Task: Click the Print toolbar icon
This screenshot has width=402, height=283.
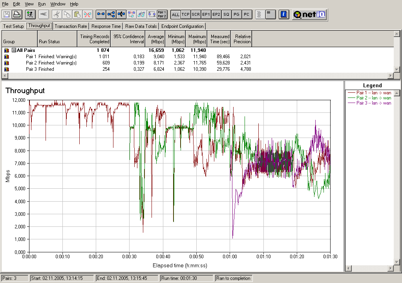Action: [17, 15]
